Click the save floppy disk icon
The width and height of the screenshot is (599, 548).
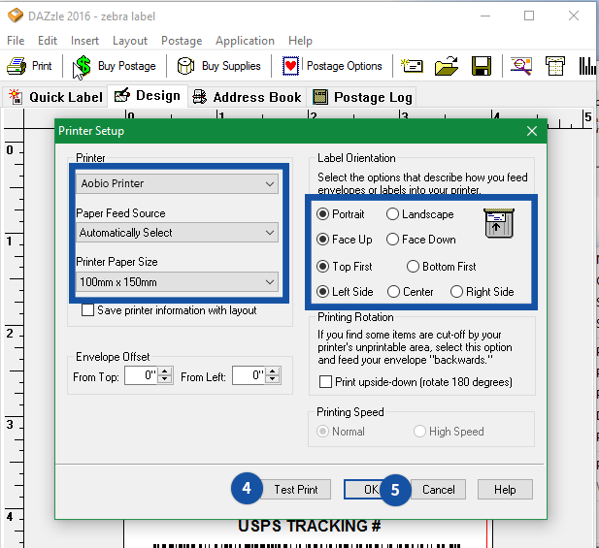[x=482, y=66]
